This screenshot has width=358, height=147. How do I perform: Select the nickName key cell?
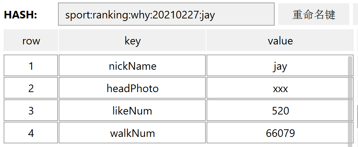132,65
